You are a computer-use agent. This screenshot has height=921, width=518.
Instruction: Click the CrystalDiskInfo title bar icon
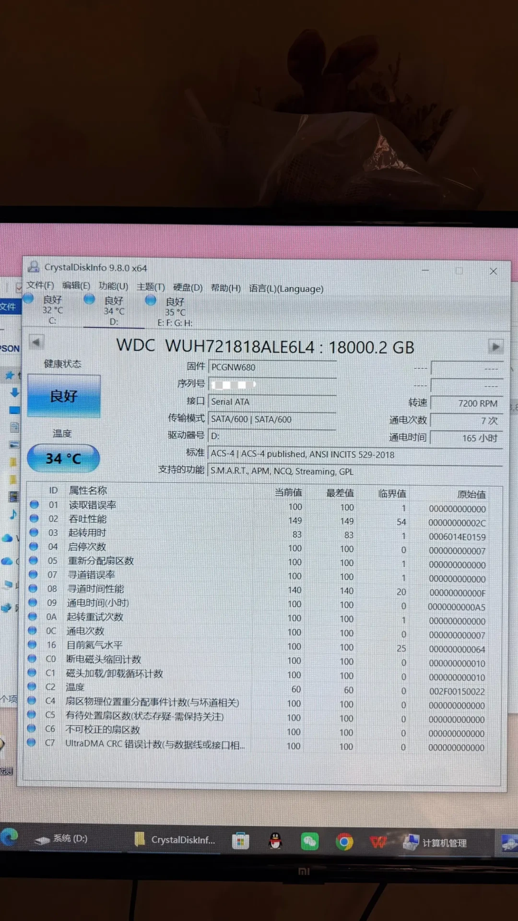point(34,267)
